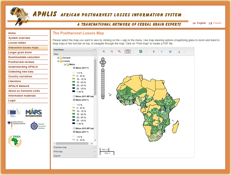This screenshot has height=175, width=231.
Task: Choose the red rectangle zoom-to-box tool
Action: pos(120,52)
